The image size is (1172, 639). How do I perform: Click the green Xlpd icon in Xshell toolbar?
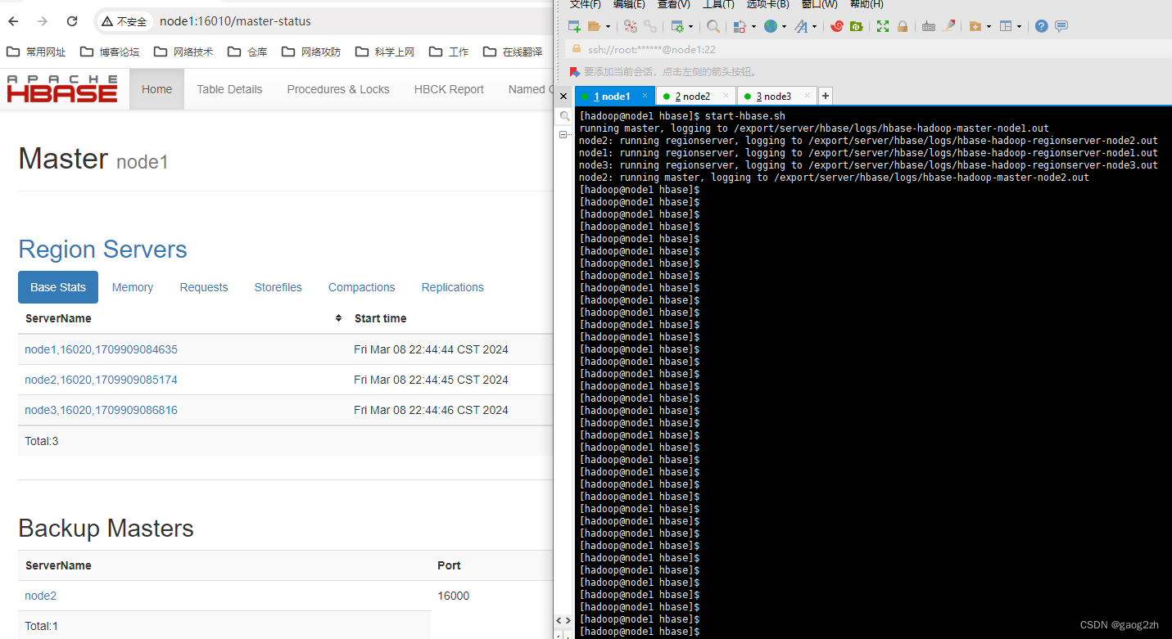tap(856, 26)
